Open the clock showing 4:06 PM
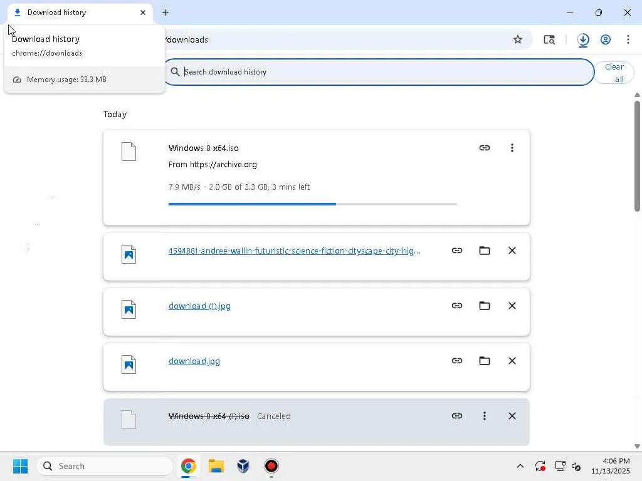The width and height of the screenshot is (642, 481). 611,466
